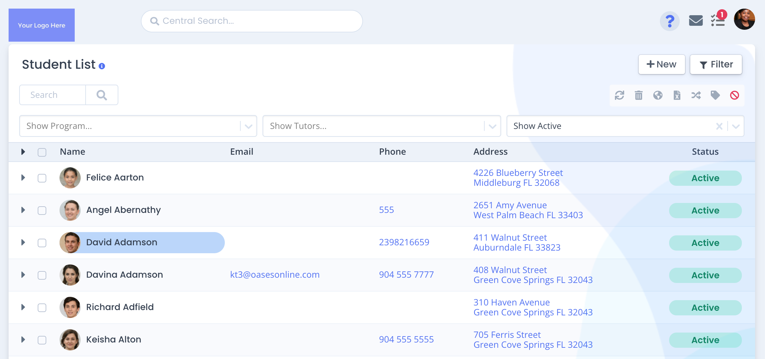Open the Show Program dropdown

138,126
